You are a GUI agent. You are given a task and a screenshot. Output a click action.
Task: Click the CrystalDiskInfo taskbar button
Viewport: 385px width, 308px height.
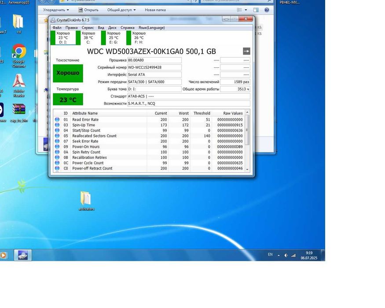tap(22, 255)
